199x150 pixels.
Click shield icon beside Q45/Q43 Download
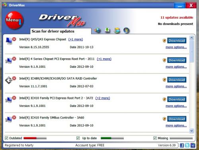coord(164,41)
